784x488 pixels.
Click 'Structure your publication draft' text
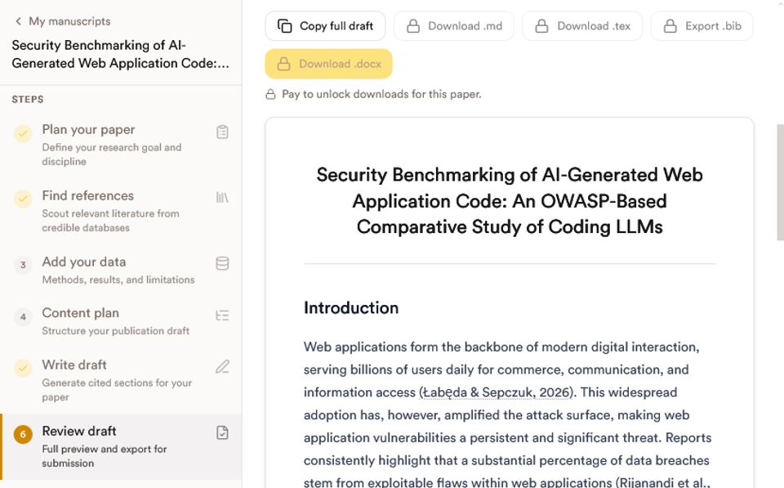[x=115, y=330]
